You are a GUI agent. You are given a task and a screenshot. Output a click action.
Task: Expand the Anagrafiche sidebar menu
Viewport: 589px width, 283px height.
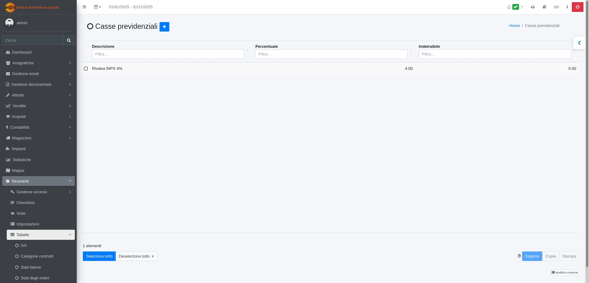pos(38,63)
